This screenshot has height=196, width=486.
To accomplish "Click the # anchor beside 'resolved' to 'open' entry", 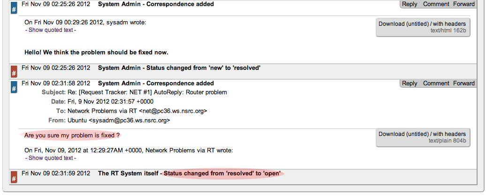I will (14, 178).
